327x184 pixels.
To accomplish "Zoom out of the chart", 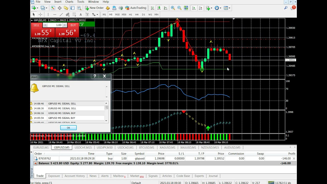I will click(179, 8).
